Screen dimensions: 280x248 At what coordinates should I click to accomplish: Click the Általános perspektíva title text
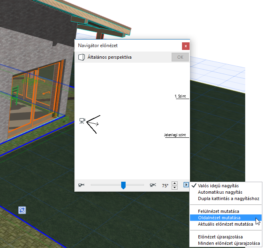click(110, 57)
